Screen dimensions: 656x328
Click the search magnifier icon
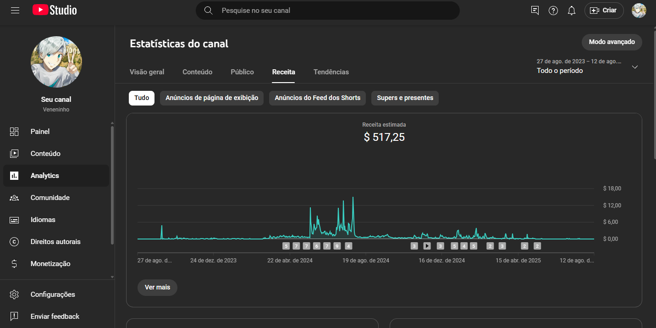(x=209, y=10)
